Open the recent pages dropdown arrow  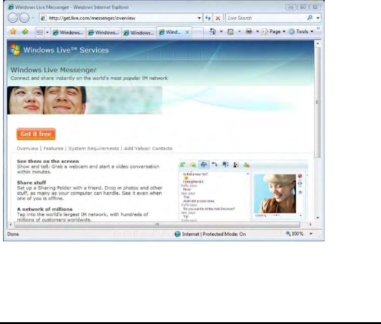pos(33,18)
